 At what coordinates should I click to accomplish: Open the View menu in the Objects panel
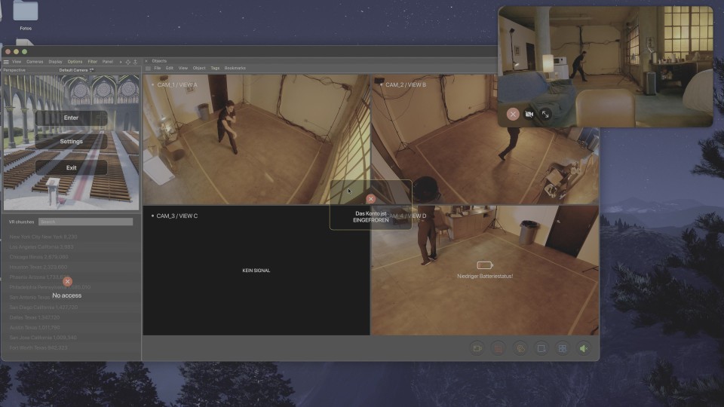pos(183,69)
